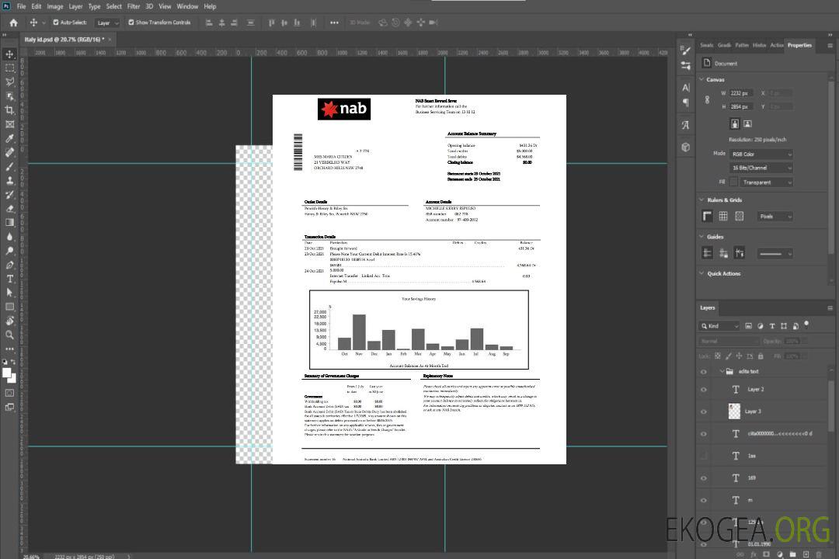Select the Eyedropper tool
Screen dimensions: 839x559
(x=9, y=138)
